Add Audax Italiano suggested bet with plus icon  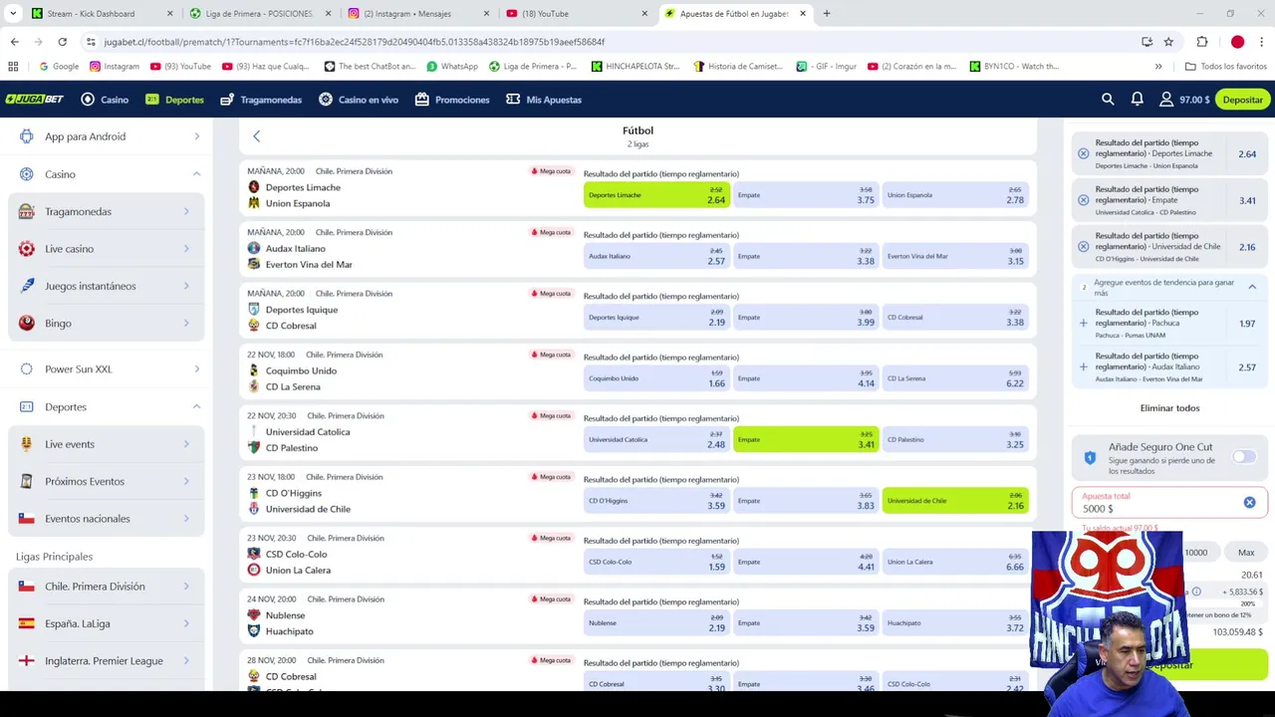pos(1084,367)
